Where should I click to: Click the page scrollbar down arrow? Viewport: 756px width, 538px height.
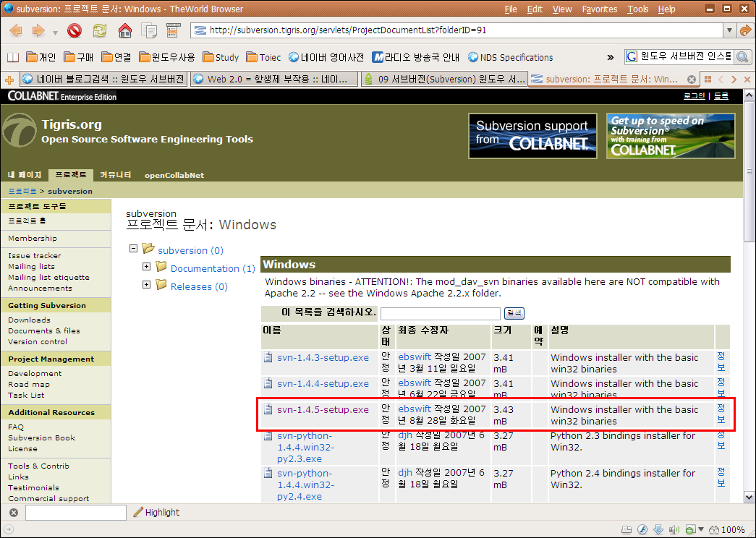pos(749,497)
